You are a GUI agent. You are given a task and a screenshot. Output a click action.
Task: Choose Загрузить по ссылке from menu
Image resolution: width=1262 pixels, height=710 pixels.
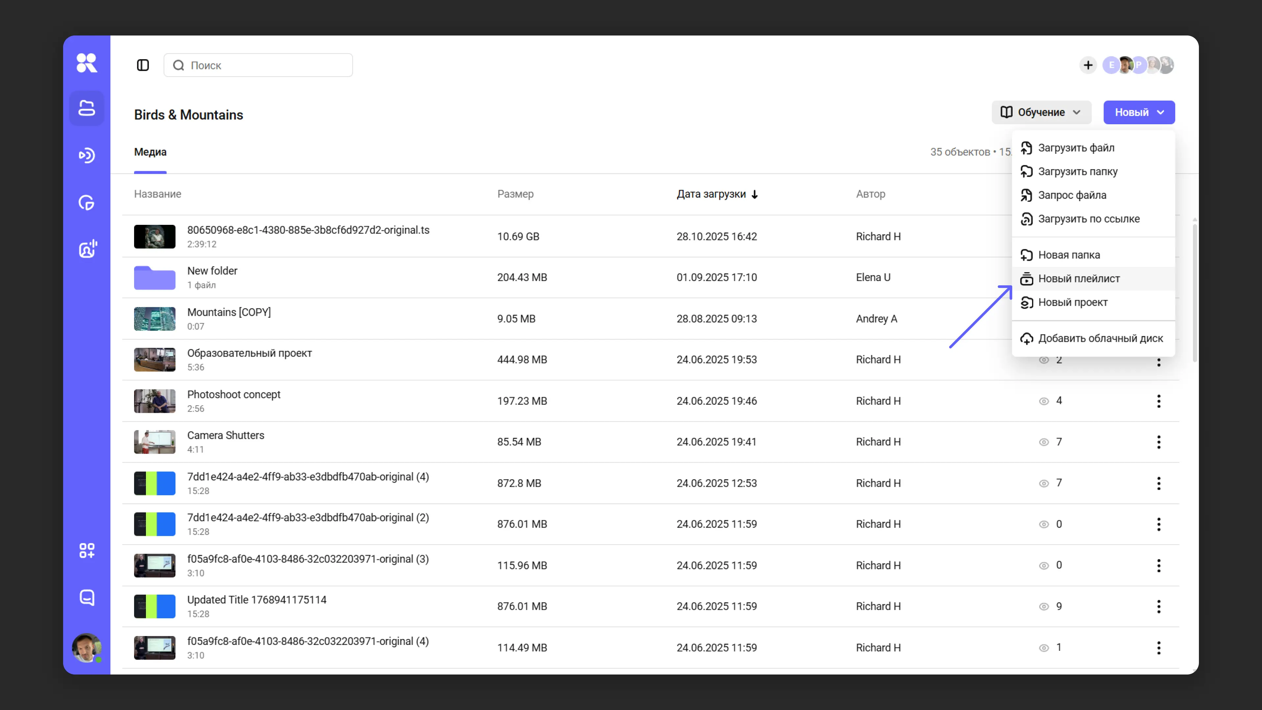click(x=1088, y=219)
